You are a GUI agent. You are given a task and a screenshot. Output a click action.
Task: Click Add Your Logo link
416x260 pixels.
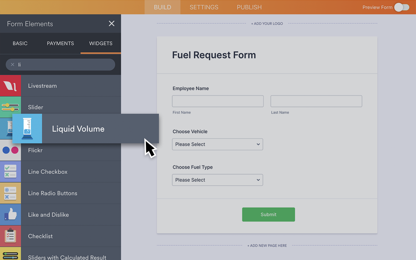(x=267, y=23)
